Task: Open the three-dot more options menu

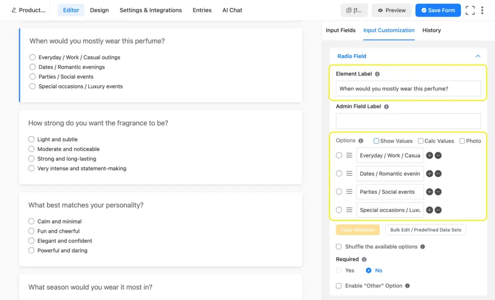Action: pos(482,10)
